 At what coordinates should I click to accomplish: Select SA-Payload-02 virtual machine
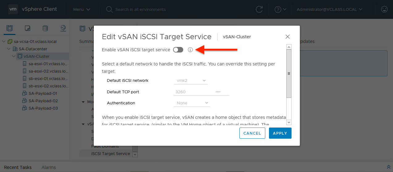[43, 101]
